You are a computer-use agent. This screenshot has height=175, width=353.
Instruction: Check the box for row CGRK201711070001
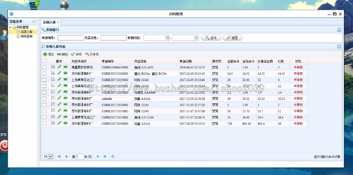coord(44,118)
